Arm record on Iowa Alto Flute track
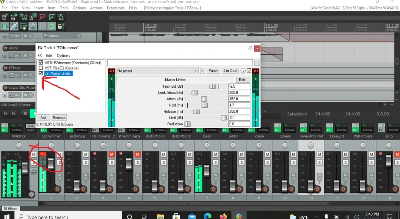400x219 pixels. 5,88
